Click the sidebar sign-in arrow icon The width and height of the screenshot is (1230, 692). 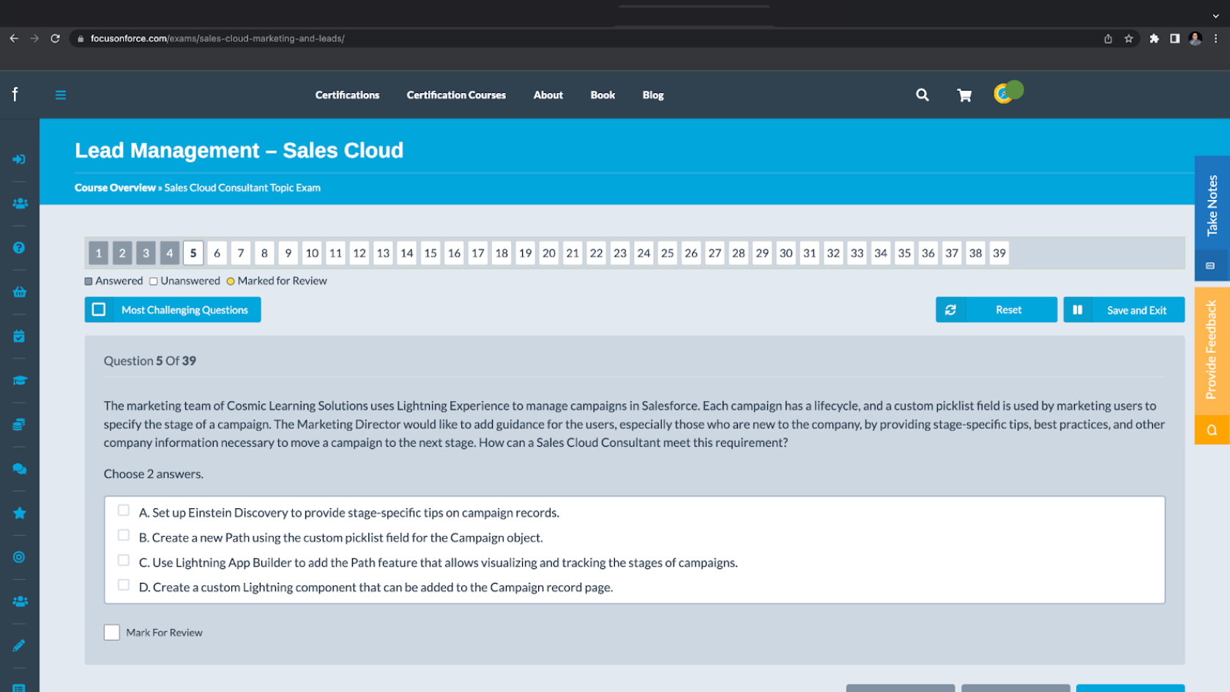point(19,159)
